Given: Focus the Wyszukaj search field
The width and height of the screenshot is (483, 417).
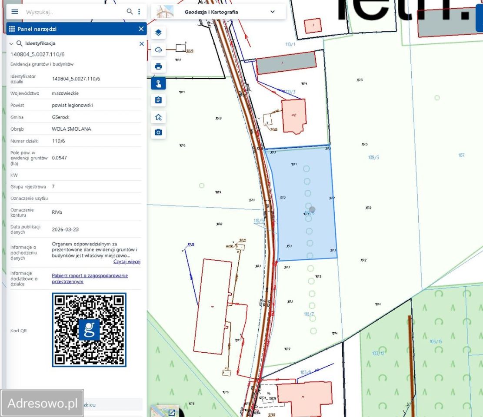Looking at the screenshot, I should tap(74, 12).
